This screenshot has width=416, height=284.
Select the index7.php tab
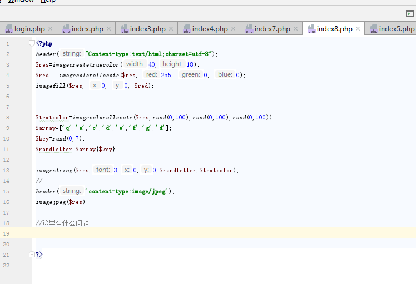click(271, 29)
